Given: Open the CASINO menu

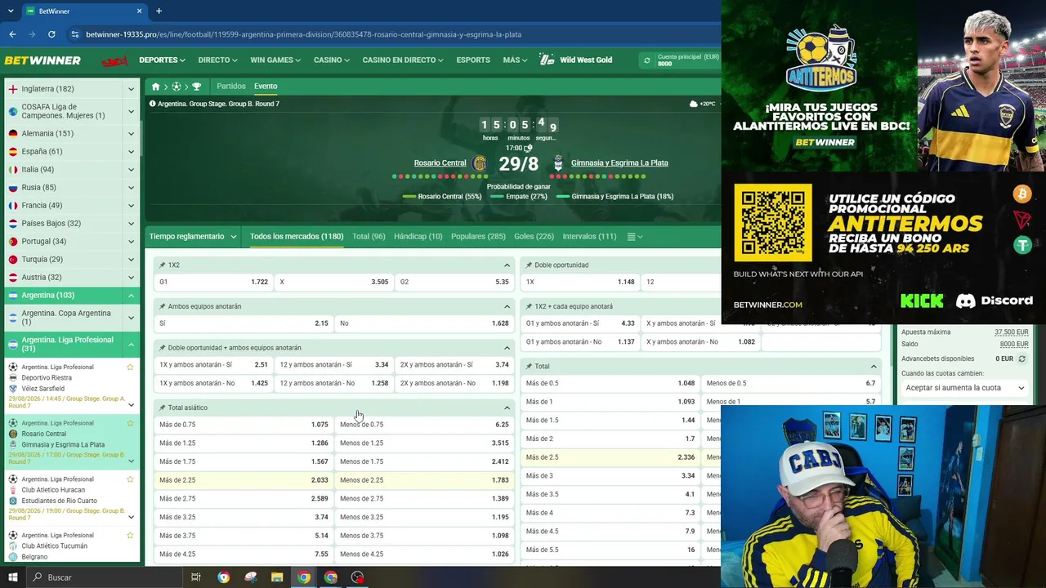Looking at the screenshot, I should coord(332,60).
